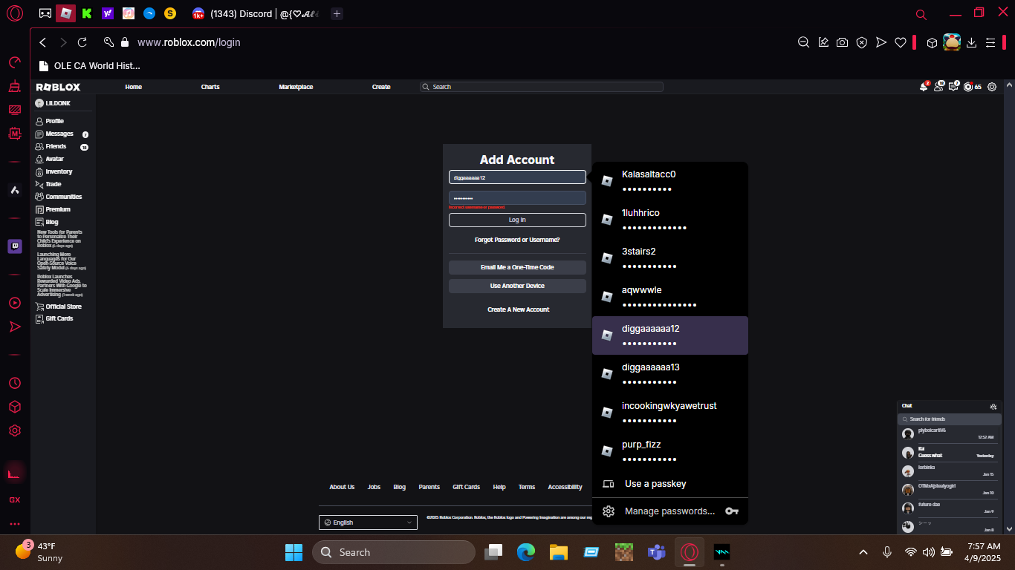Switch to the Yahoo pinned tab
1015x570 pixels.
108,13
